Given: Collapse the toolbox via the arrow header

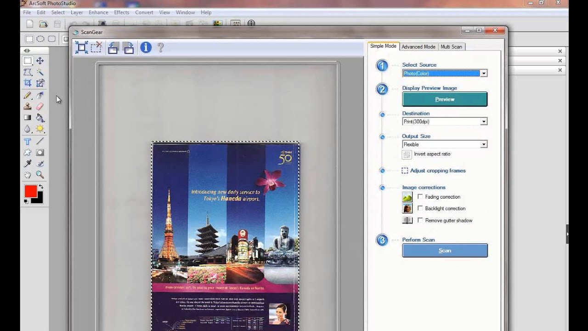Looking at the screenshot, I should point(27,51).
